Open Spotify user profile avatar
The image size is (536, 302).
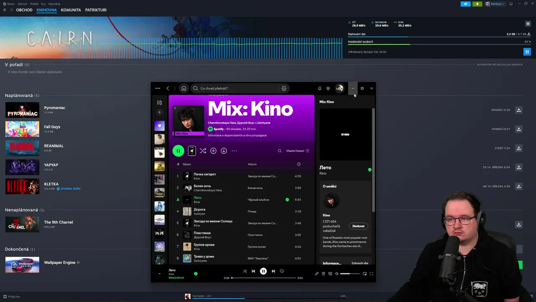(340, 88)
